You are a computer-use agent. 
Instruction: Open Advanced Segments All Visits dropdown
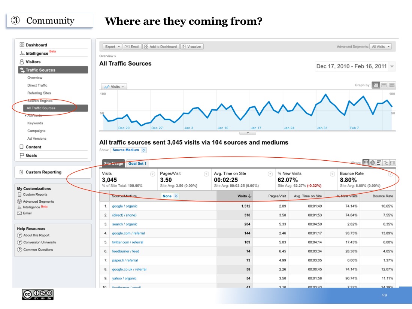click(x=381, y=46)
